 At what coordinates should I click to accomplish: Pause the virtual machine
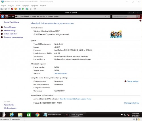pyautogui.click(x=20, y=9)
